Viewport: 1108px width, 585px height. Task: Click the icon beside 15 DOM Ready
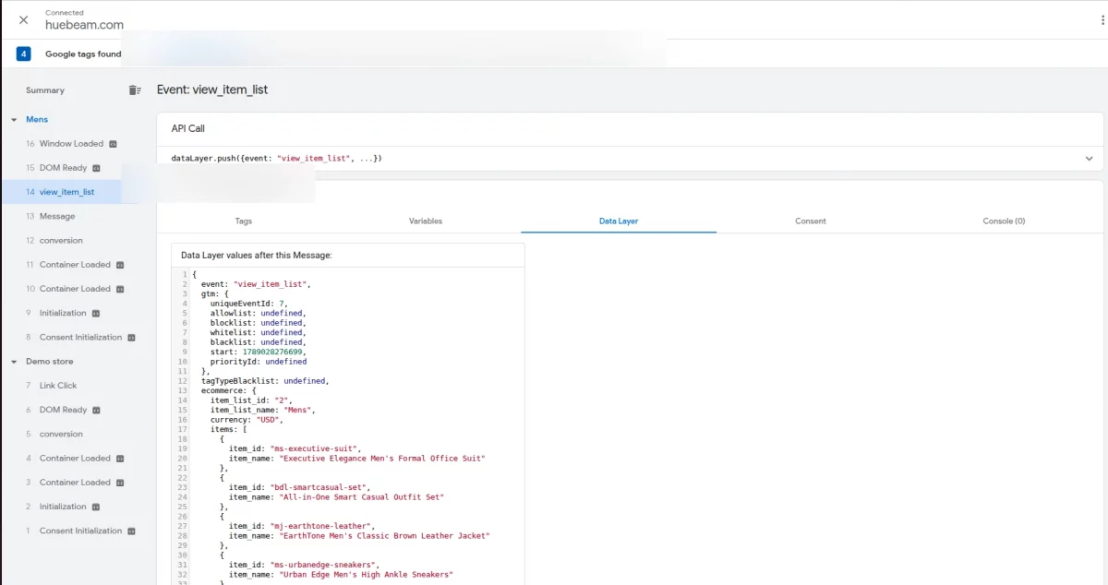coord(96,168)
